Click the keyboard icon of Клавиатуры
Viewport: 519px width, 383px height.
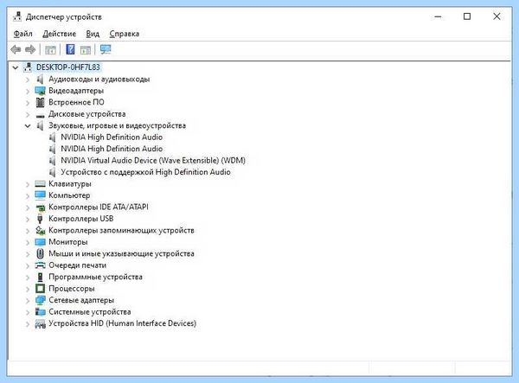pyautogui.click(x=40, y=183)
